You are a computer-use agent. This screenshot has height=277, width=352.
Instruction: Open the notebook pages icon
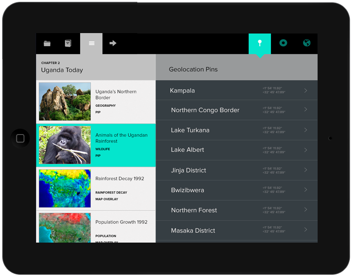(68, 43)
